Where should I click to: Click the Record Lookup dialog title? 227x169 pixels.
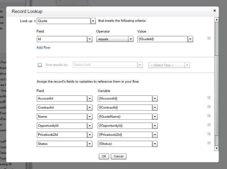tap(27, 11)
